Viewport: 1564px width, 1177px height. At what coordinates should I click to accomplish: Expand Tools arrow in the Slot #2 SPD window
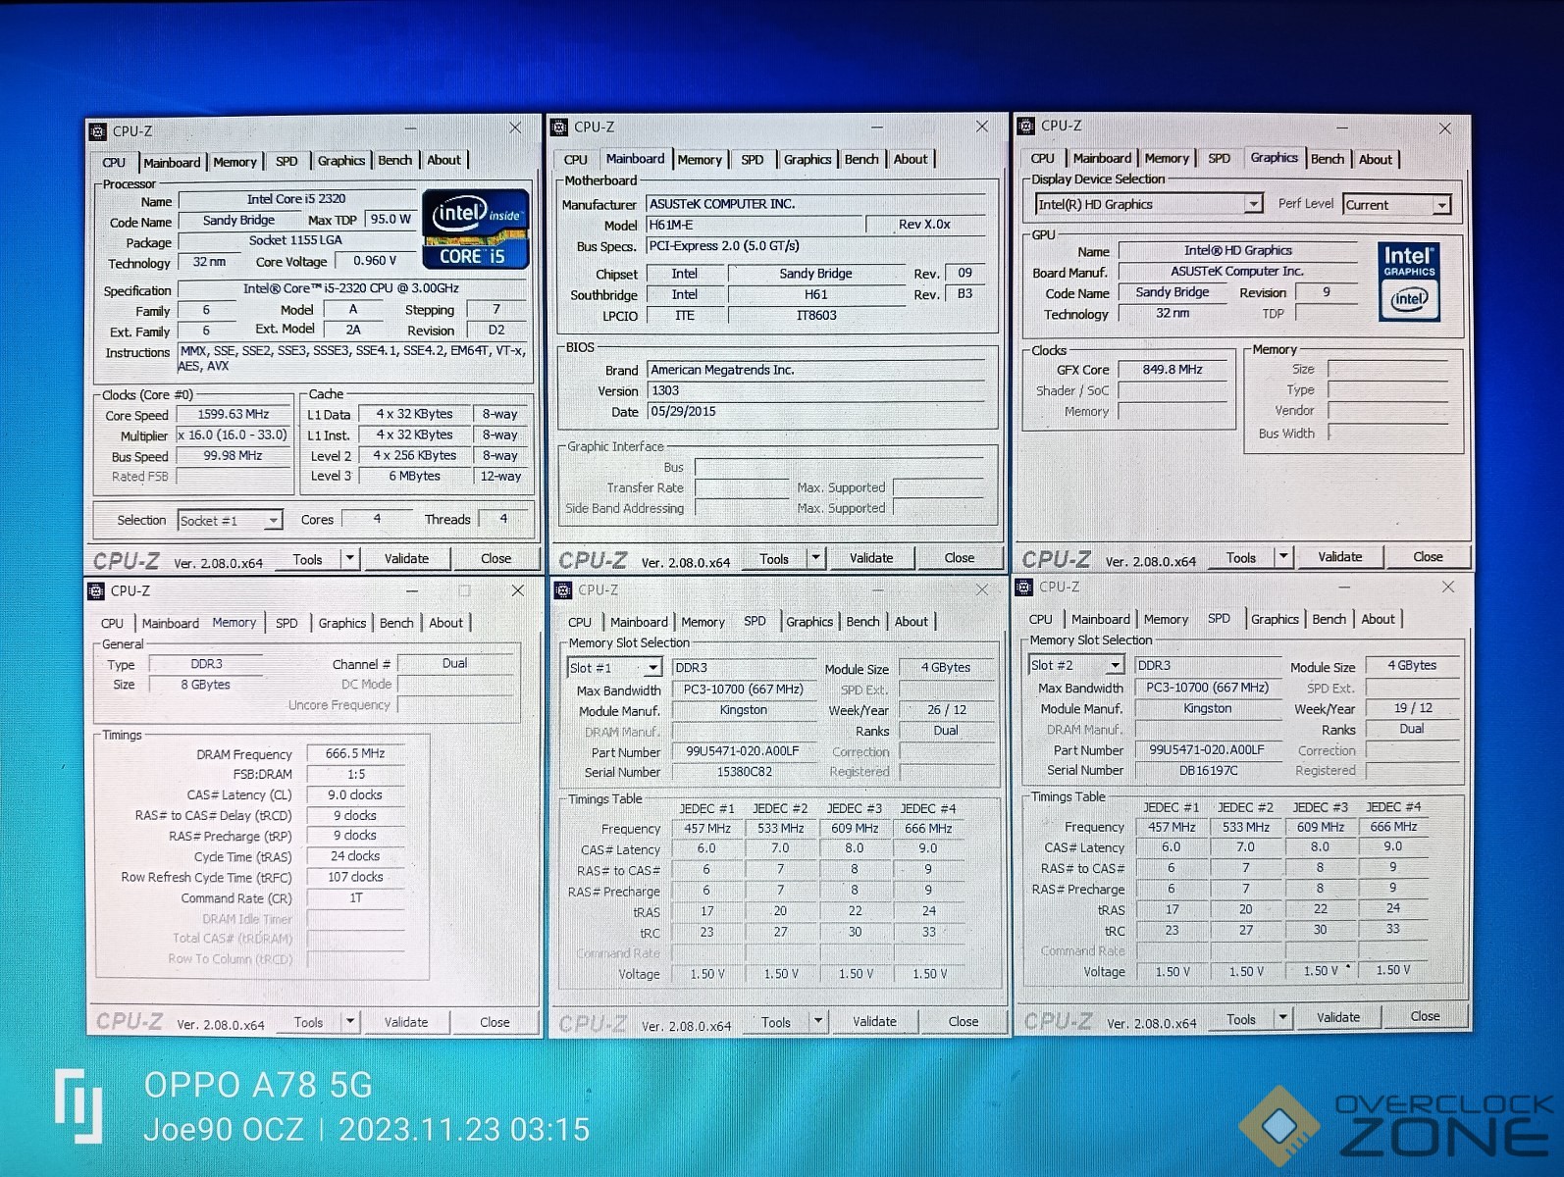pos(1283,1018)
